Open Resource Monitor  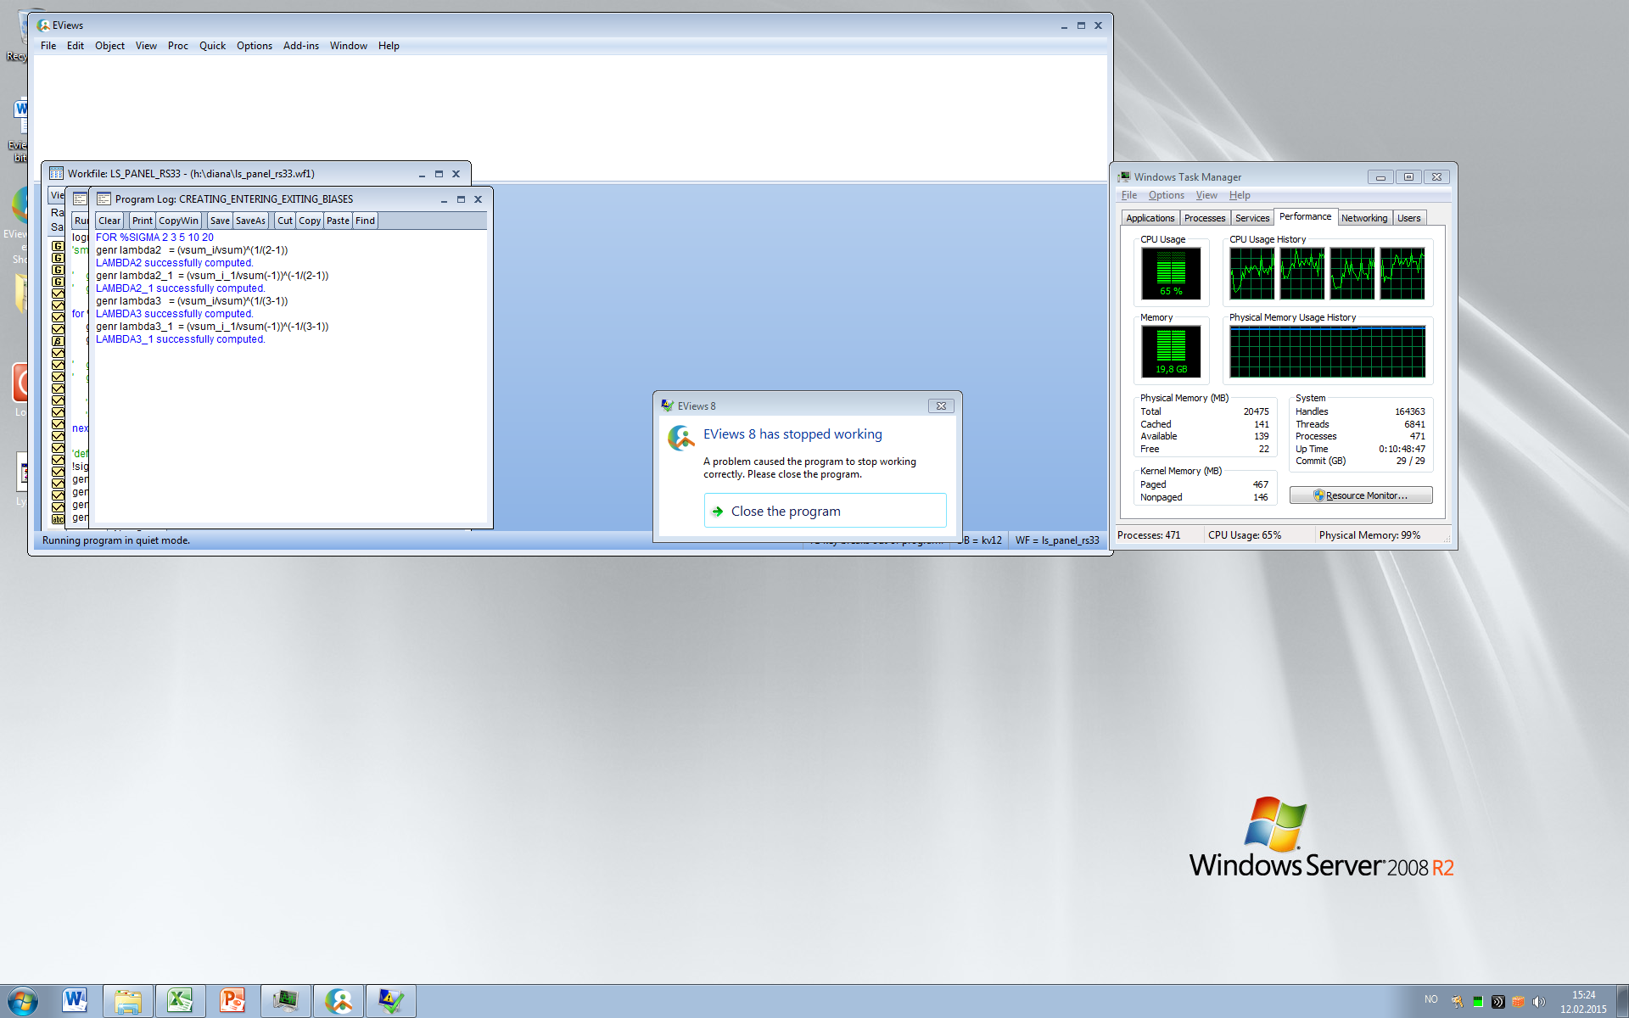[1361, 495]
